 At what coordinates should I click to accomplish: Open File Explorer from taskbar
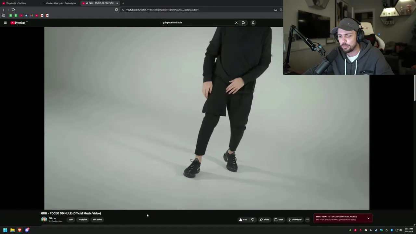[x=12, y=230]
